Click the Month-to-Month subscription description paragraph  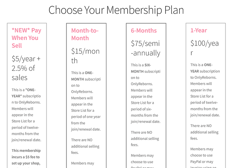[86, 101]
